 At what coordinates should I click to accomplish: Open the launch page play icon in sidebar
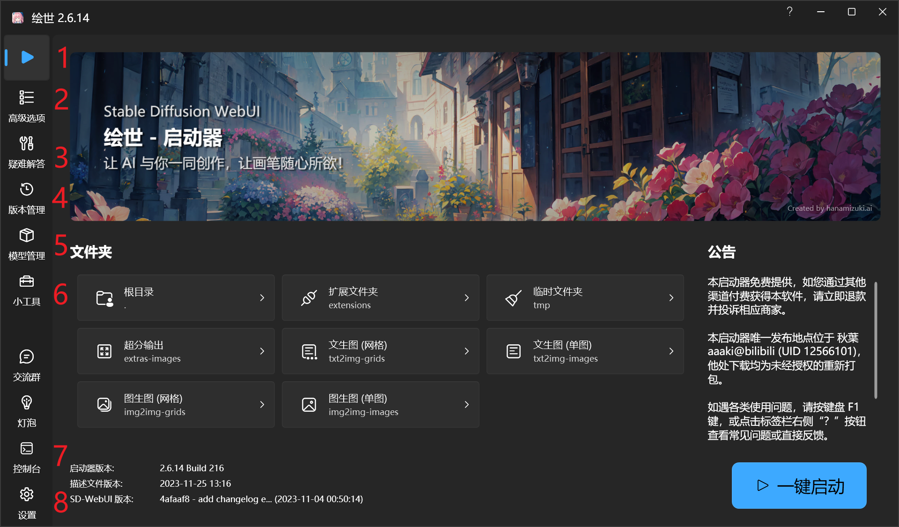pyautogui.click(x=27, y=58)
